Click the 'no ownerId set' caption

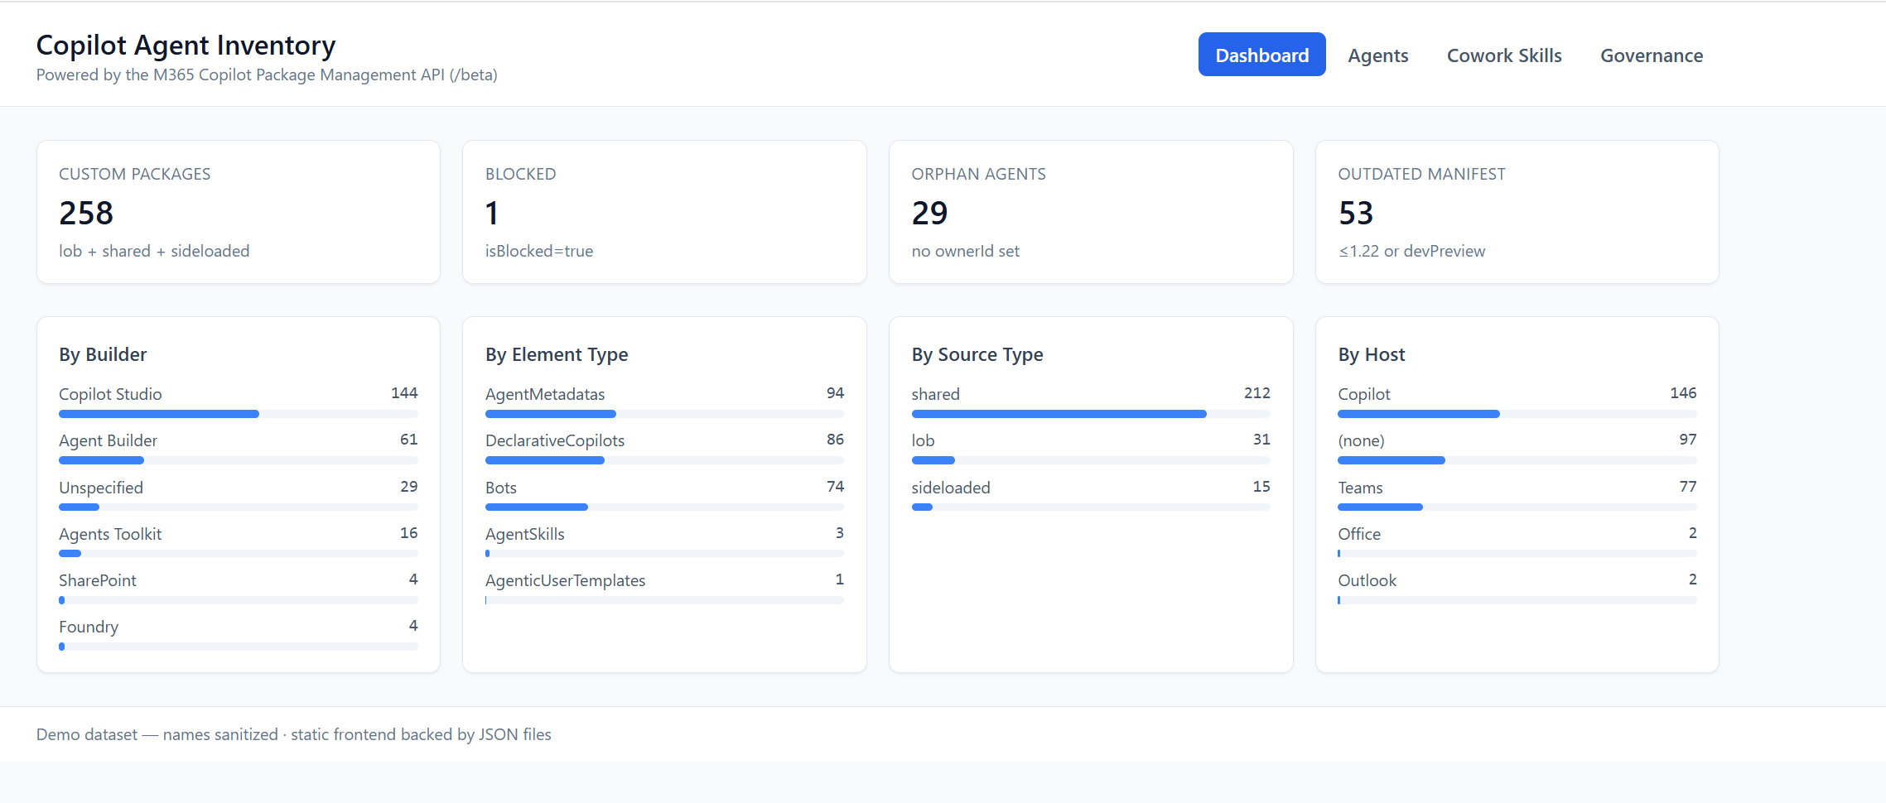[x=965, y=251]
